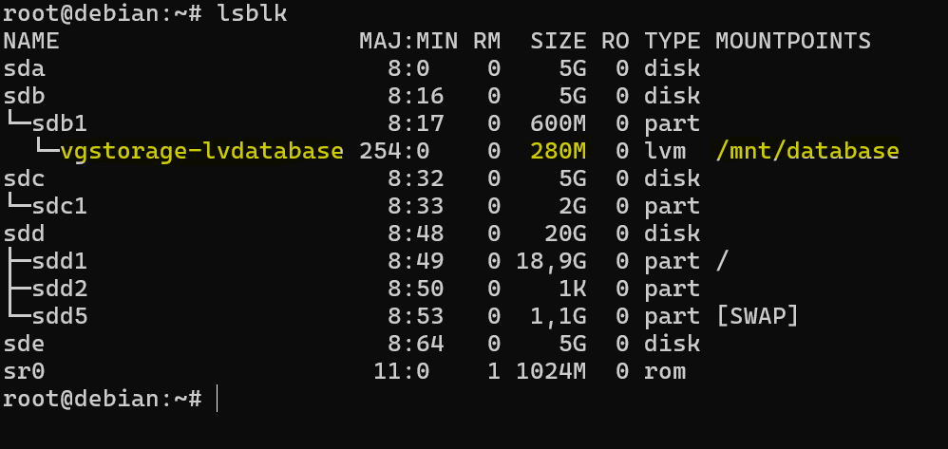This screenshot has width=948, height=449.
Task: Click the rom type on the sr0 row
Action: click(x=664, y=371)
